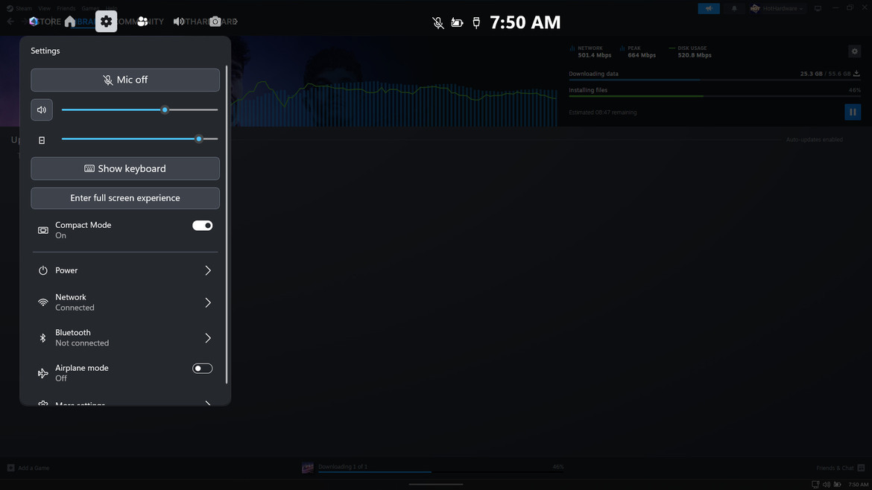Open the HotHardware account dropdown
The image size is (872, 490).
click(777, 8)
